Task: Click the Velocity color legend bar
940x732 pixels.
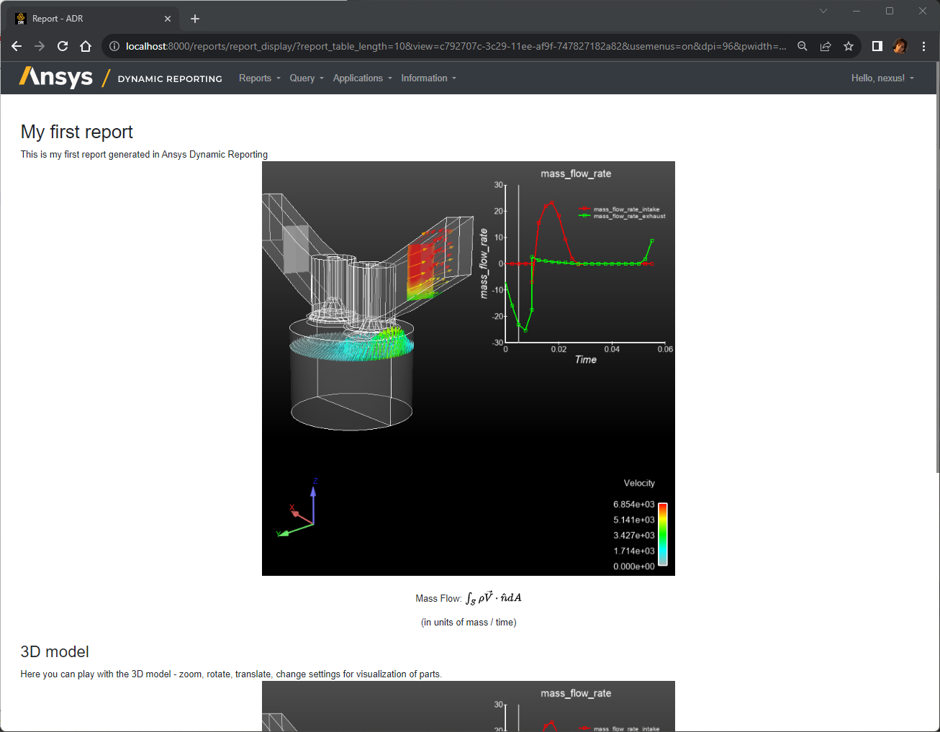Action: tap(662, 534)
